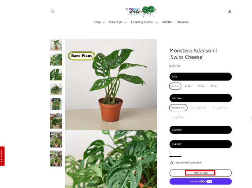Click the Rare Plant badge on image
This screenshot has height=188, width=252.
(x=81, y=56)
